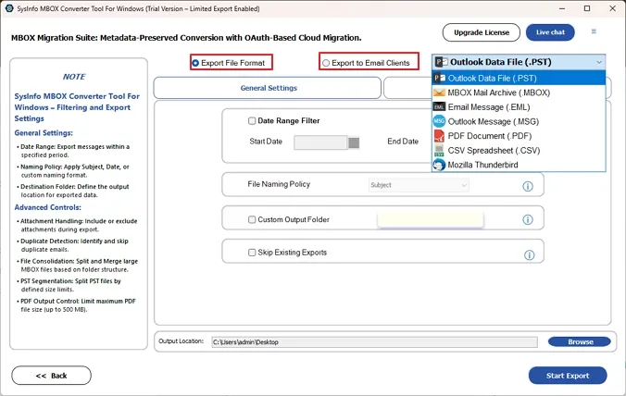Image resolution: width=626 pixels, height=396 pixels.
Task: Open Live chat
Action: coord(550,32)
